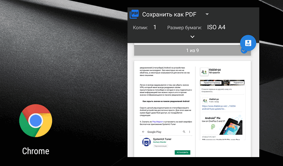Click the SystemUI Tuner title text
This screenshot has height=166, width=283.
[x=162, y=139]
